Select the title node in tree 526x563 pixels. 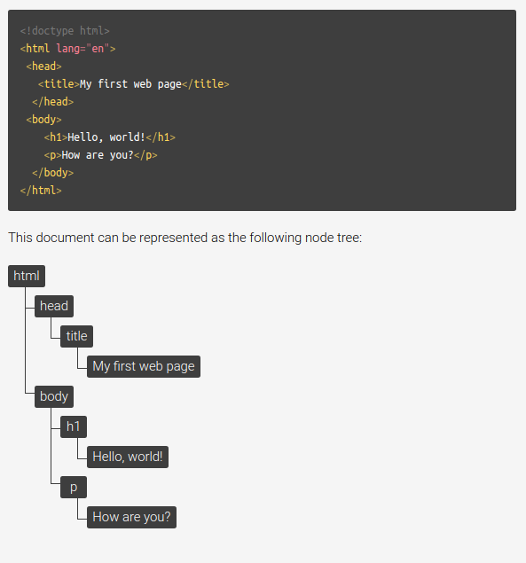(x=76, y=336)
